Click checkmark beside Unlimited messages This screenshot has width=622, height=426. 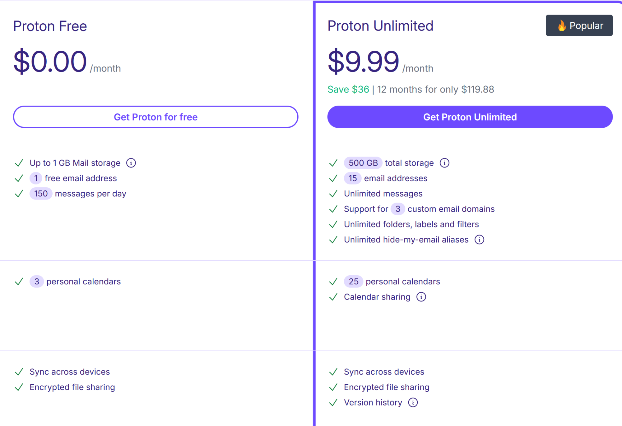(x=333, y=194)
